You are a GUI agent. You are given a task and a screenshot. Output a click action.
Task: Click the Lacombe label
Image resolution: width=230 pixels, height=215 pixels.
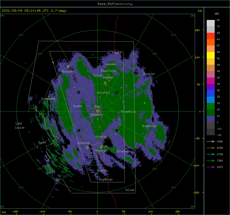(x=110, y=64)
